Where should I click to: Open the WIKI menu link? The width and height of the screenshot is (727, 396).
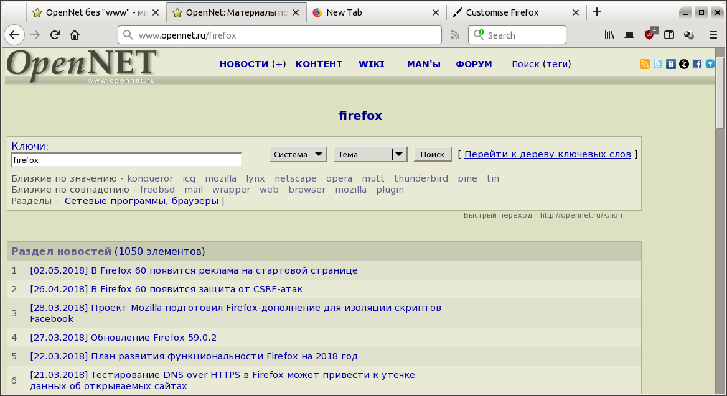(x=372, y=64)
